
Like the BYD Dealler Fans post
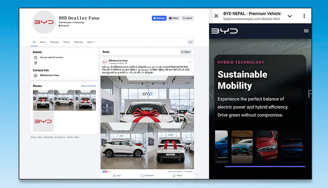pyautogui.click(x=117, y=175)
